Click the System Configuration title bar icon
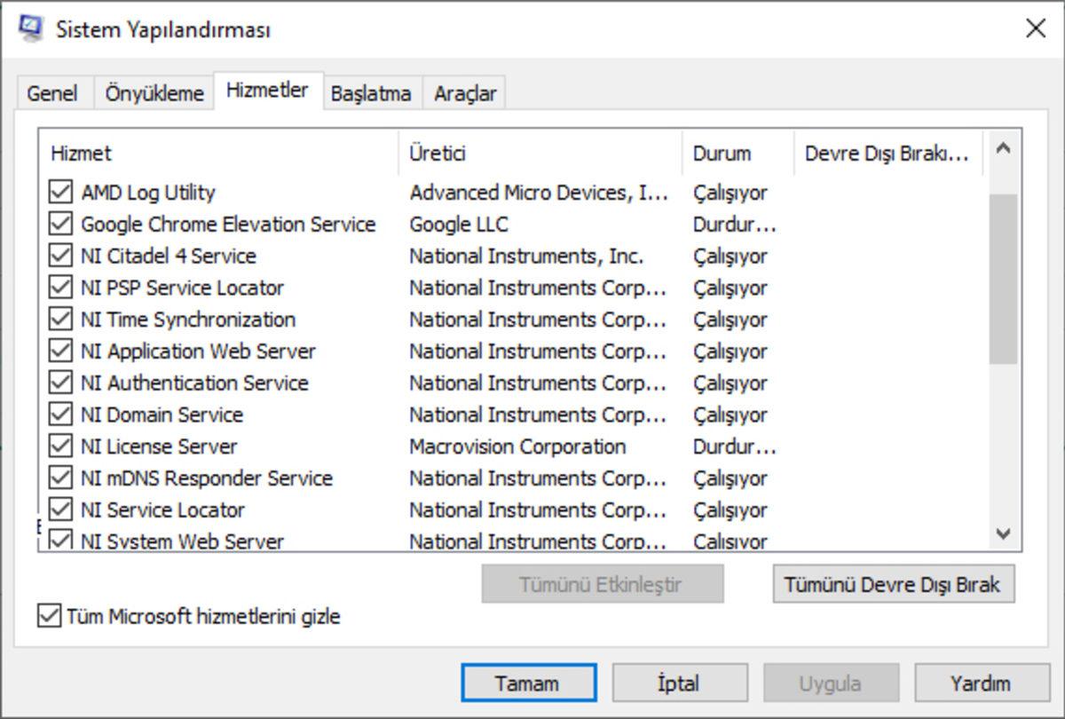 pyautogui.click(x=29, y=28)
